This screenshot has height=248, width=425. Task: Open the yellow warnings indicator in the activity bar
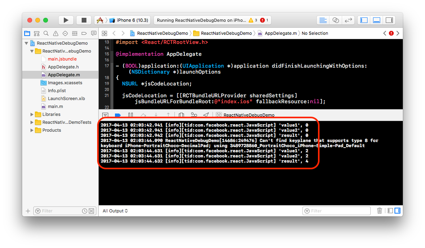tap(253, 20)
